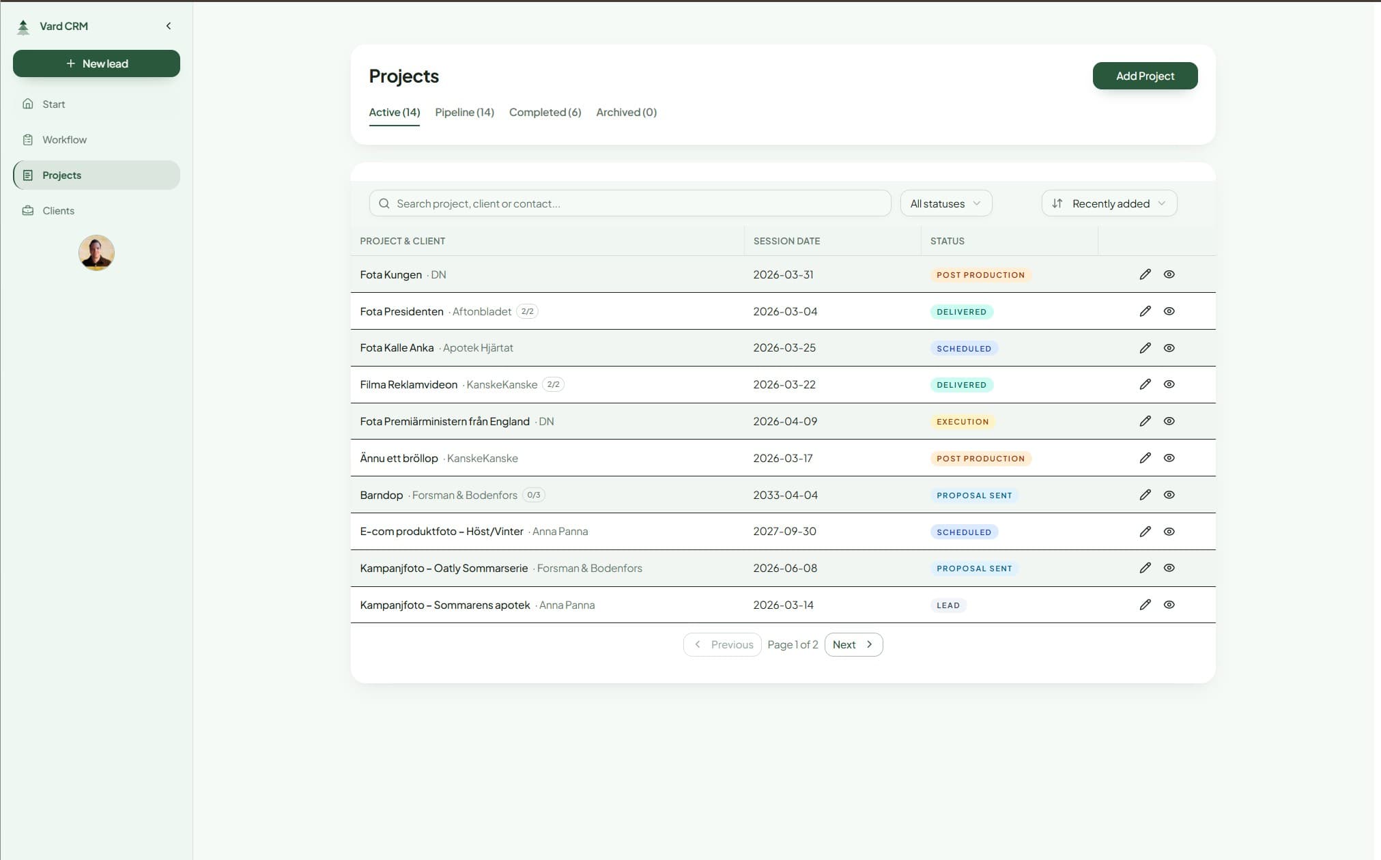Viewport: 1381px width, 860px height.
Task: Open the Clients section icon
Action: click(x=28, y=210)
